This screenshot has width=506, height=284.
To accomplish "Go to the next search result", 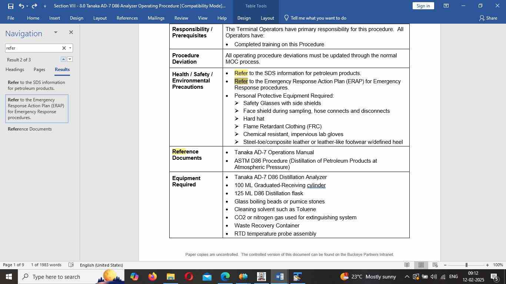I will 70,59.
